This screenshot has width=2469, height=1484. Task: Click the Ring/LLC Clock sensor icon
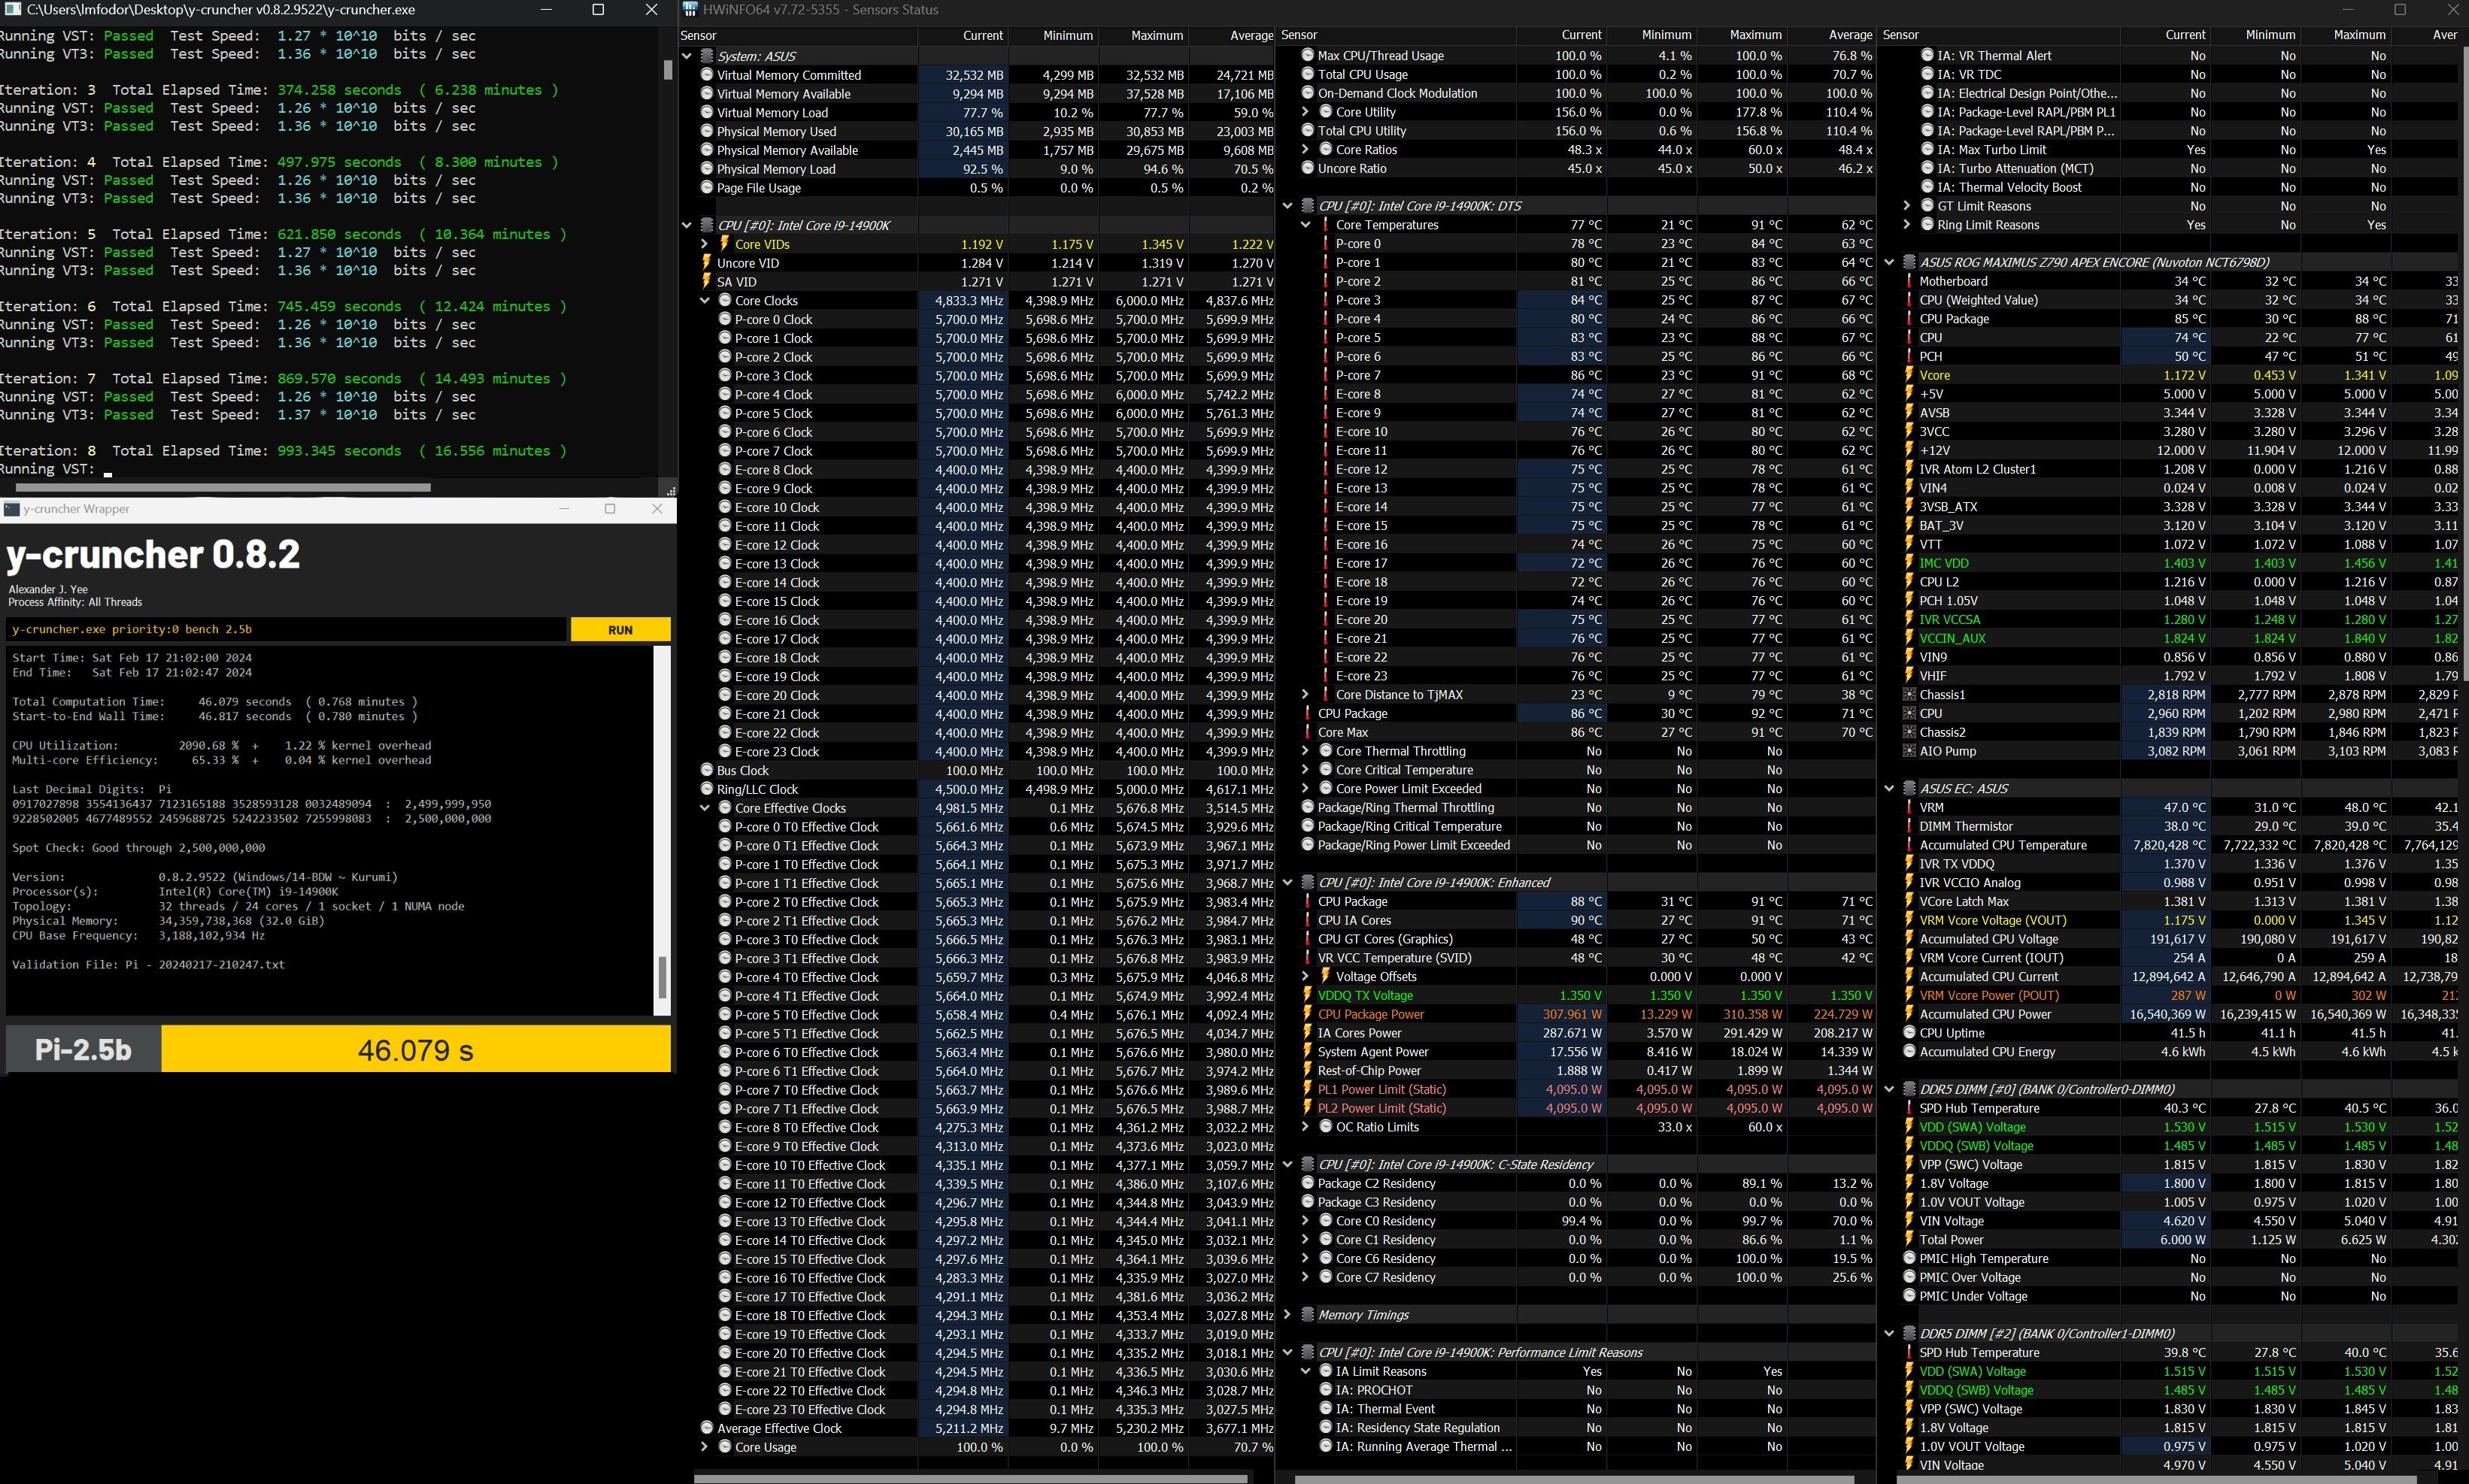click(x=707, y=789)
